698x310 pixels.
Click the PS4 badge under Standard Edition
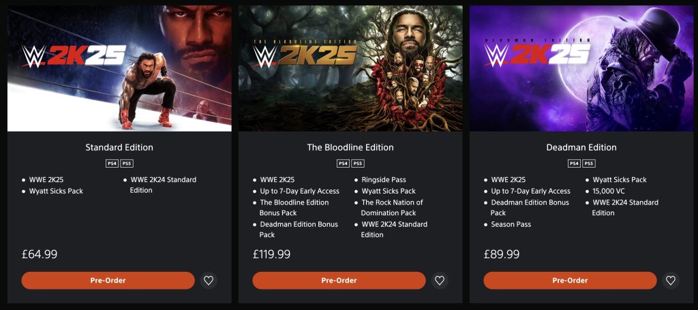point(112,164)
